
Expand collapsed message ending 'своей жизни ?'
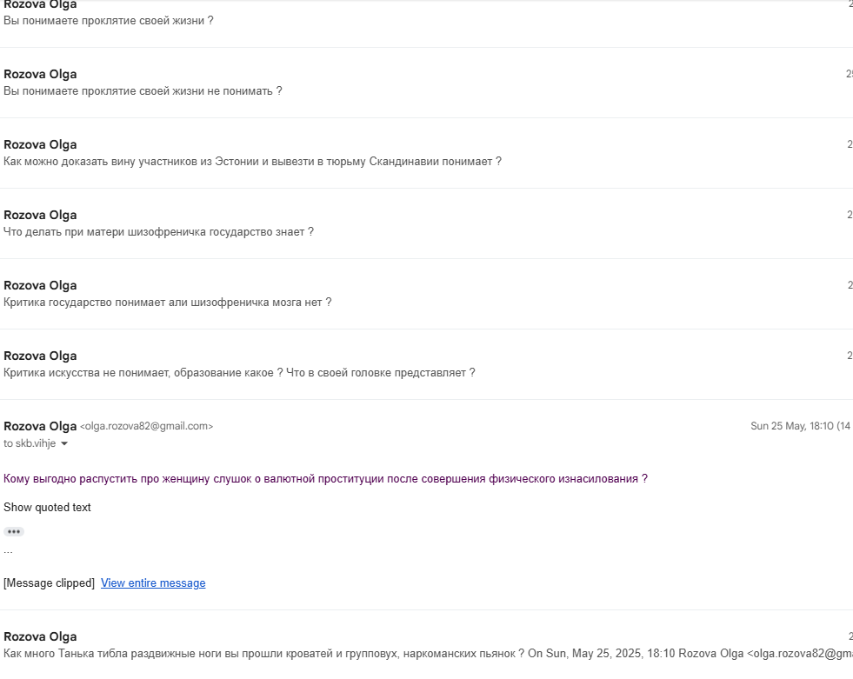(426, 14)
